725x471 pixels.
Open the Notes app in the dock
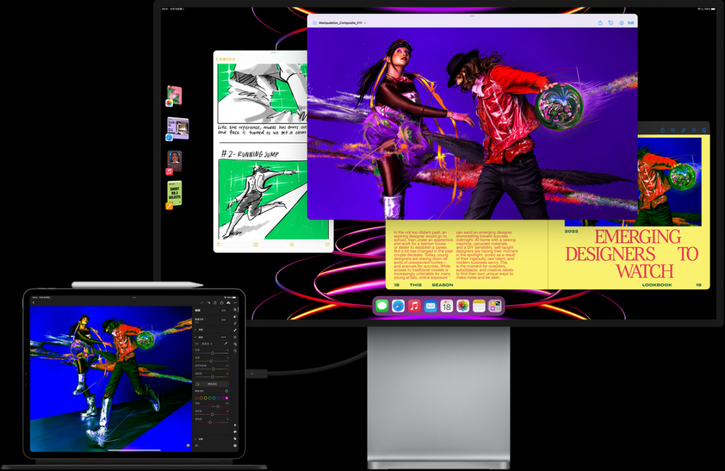479,306
